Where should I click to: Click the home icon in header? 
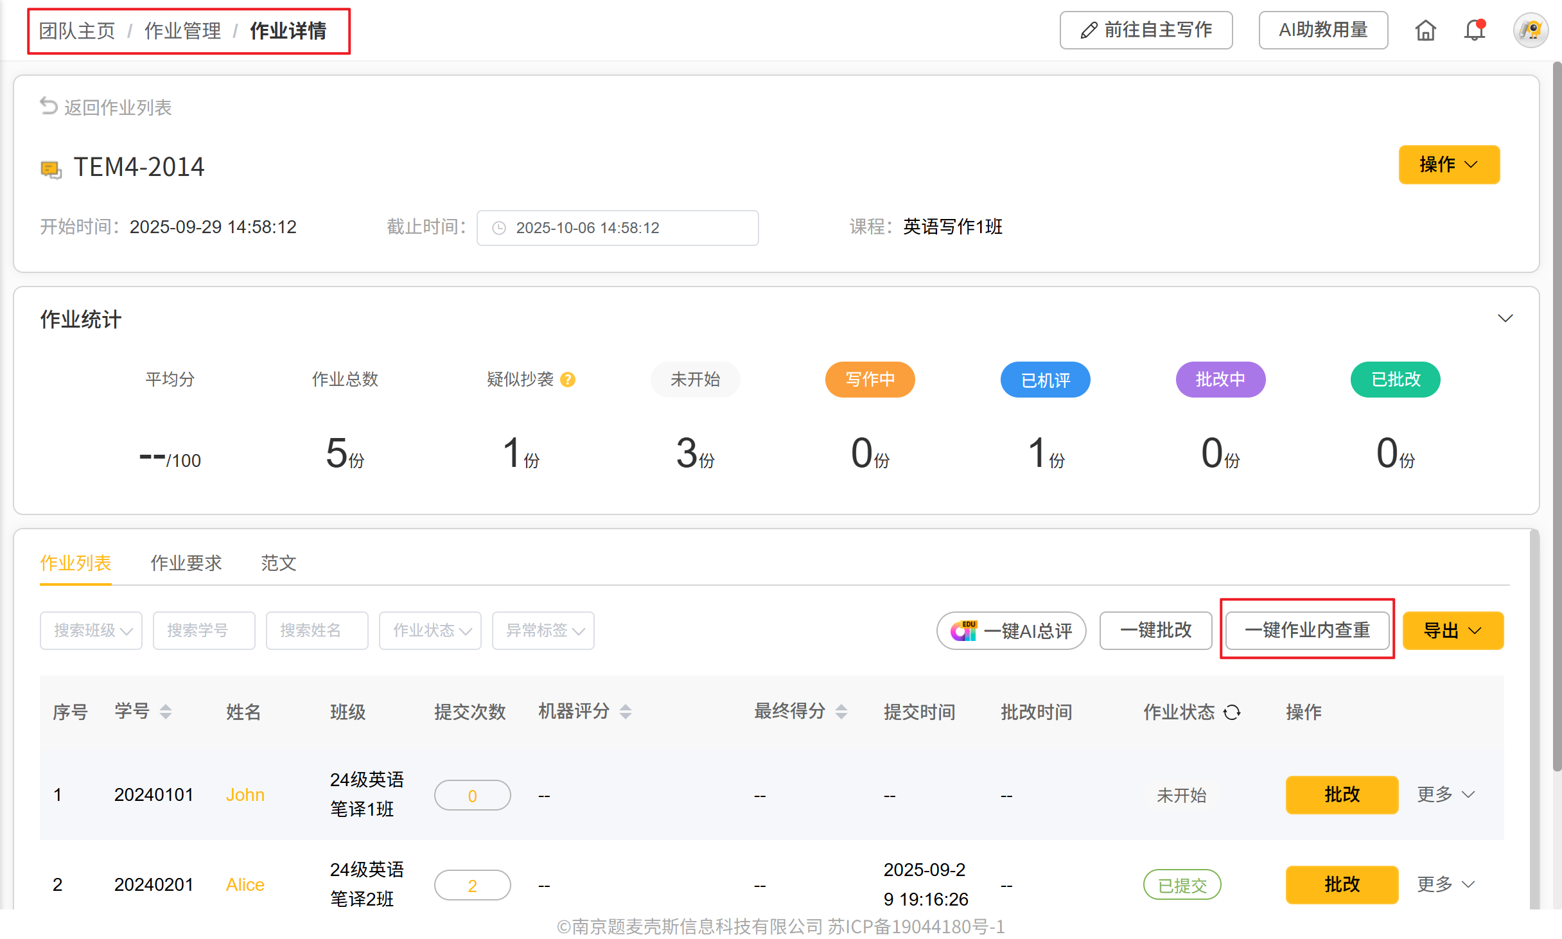[x=1425, y=30]
